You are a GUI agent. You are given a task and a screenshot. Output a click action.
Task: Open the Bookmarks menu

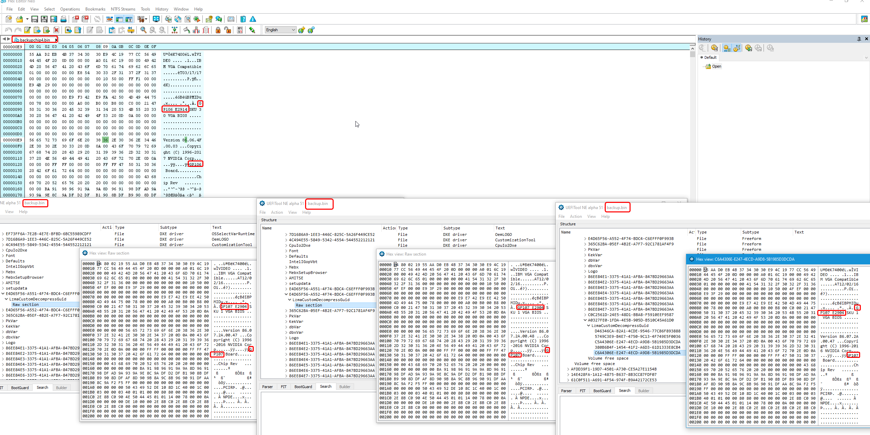(x=95, y=9)
